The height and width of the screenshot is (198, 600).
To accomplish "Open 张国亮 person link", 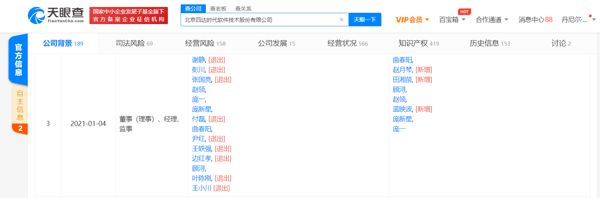I will coord(202,80).
